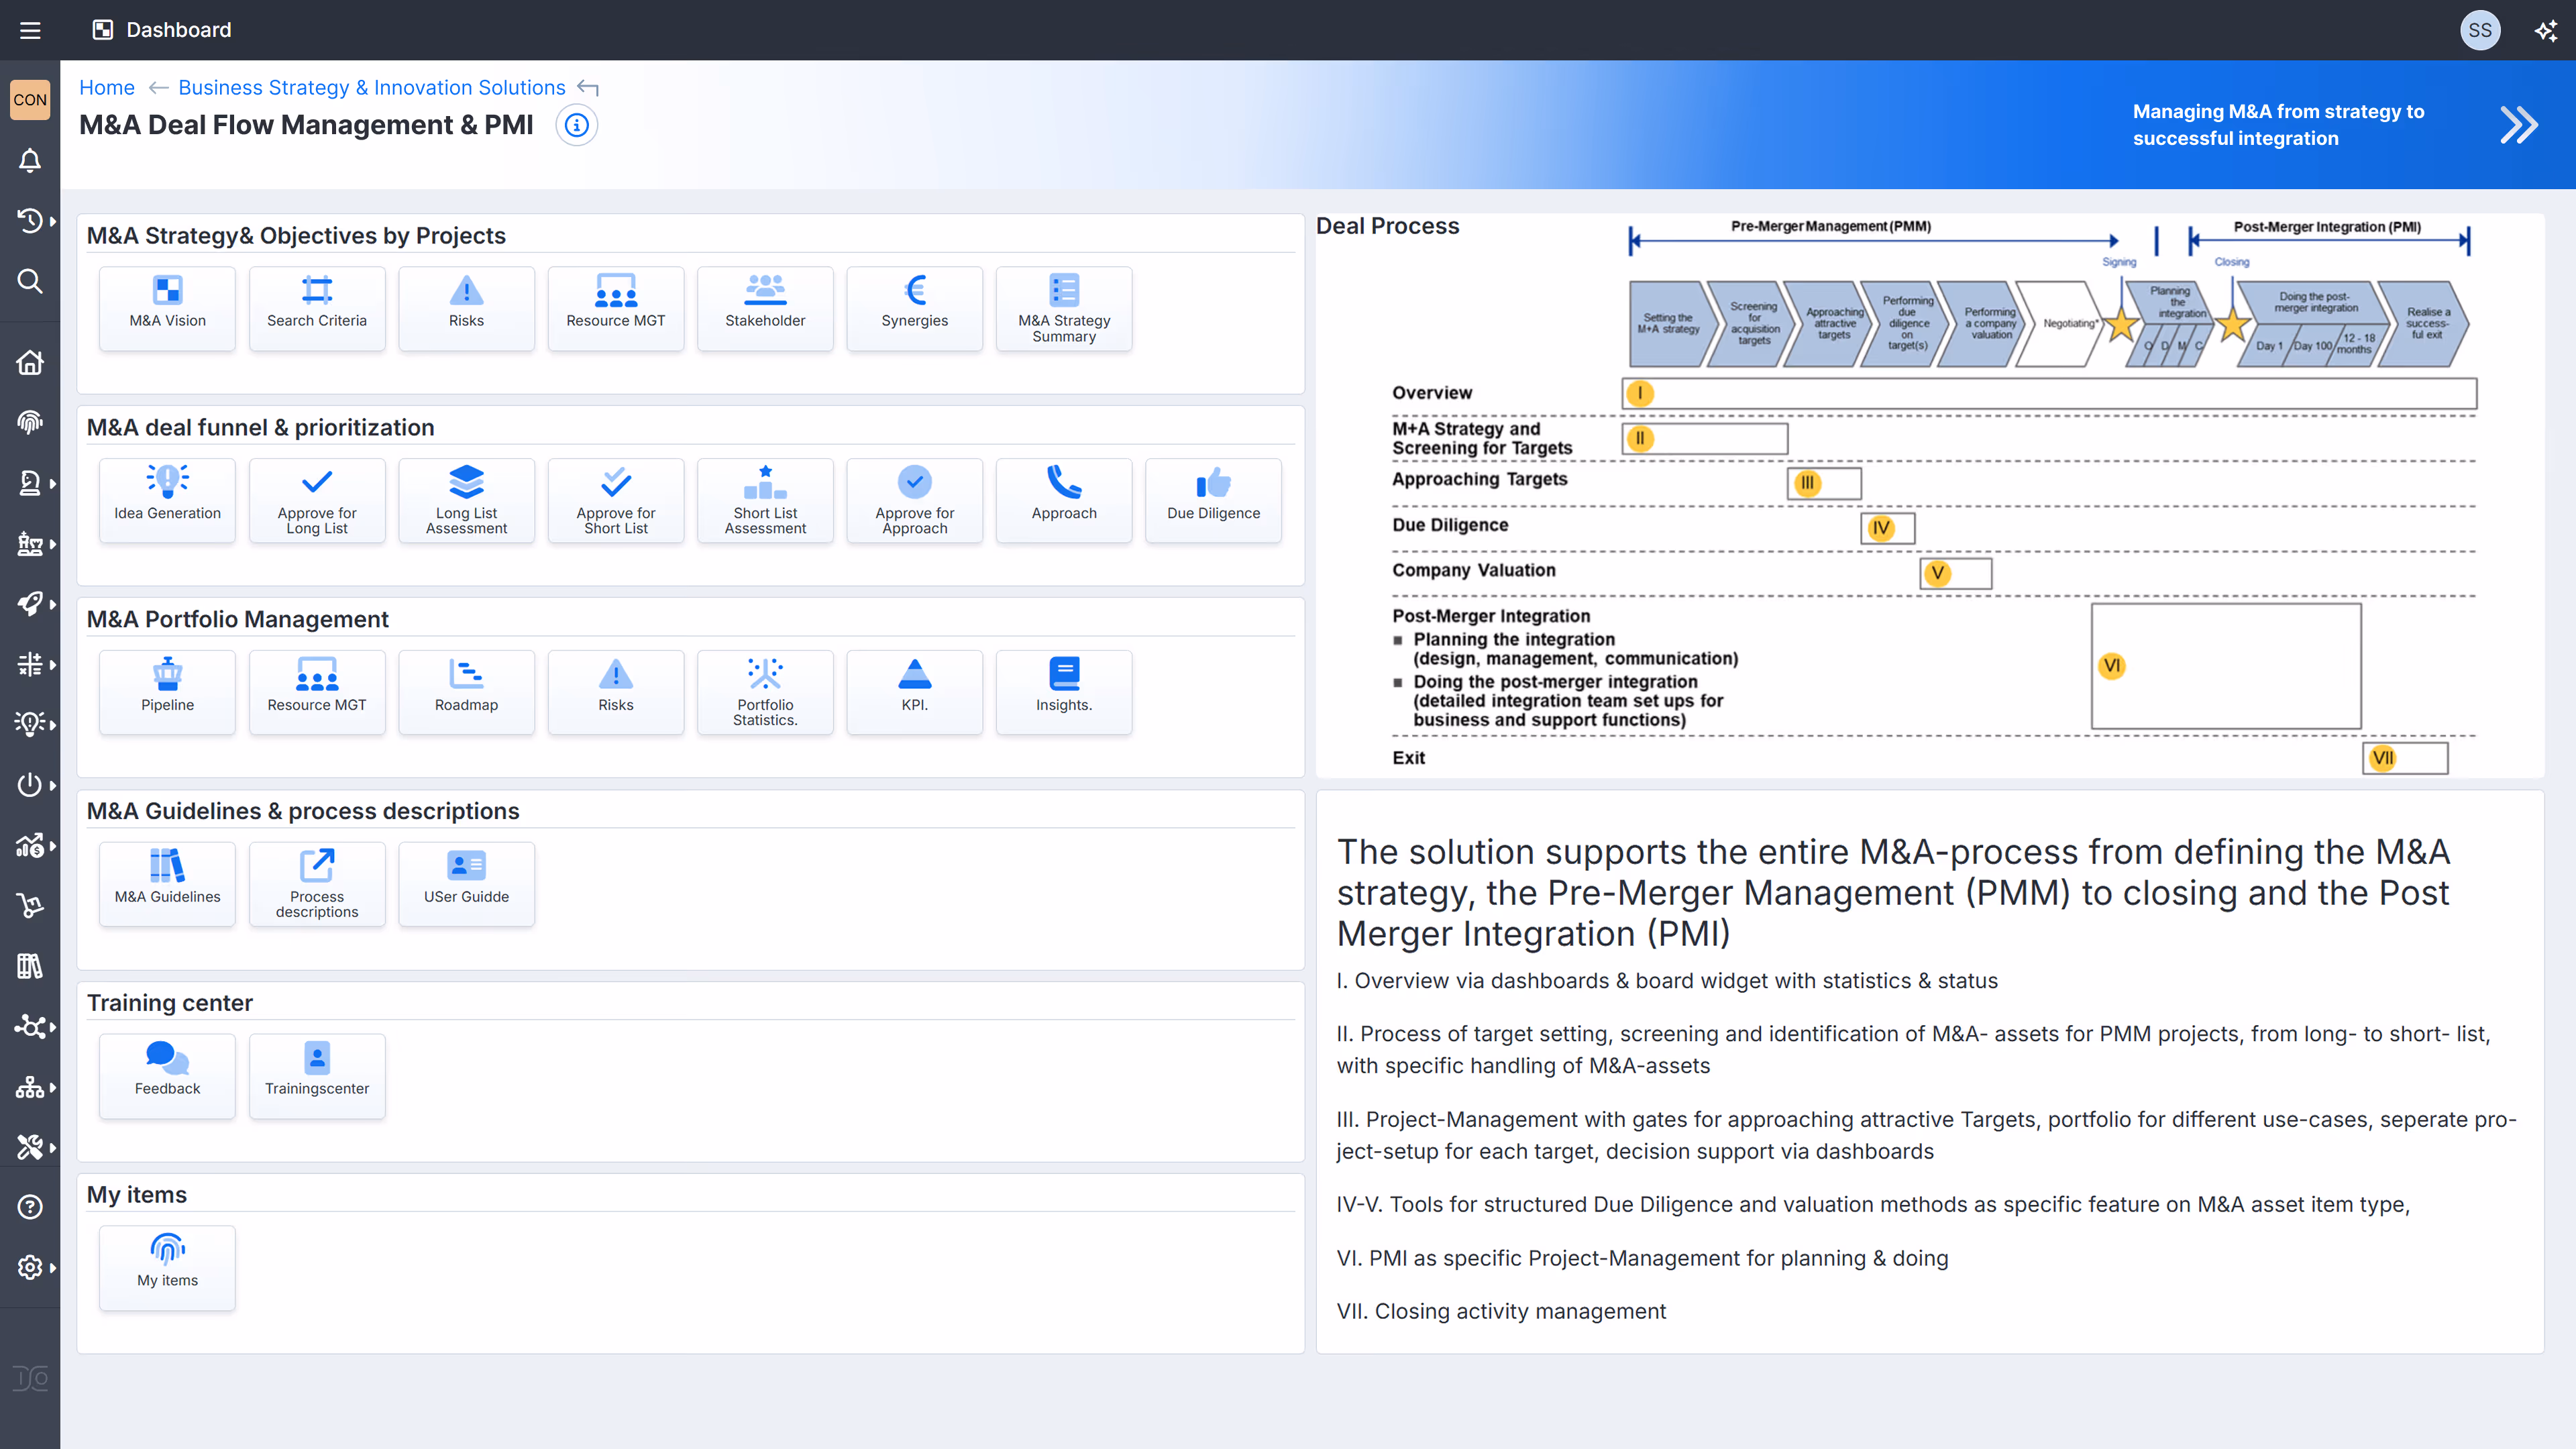Open the settings gear in the sidebar
This screenshot has height=1449, width=2576.
coord(30,1267)
